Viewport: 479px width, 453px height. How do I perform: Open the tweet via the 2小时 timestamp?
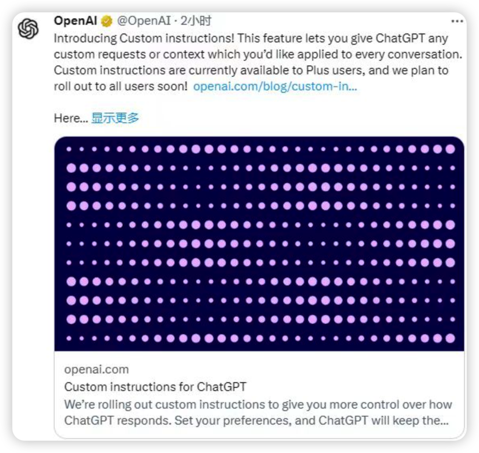click(196, 21)
